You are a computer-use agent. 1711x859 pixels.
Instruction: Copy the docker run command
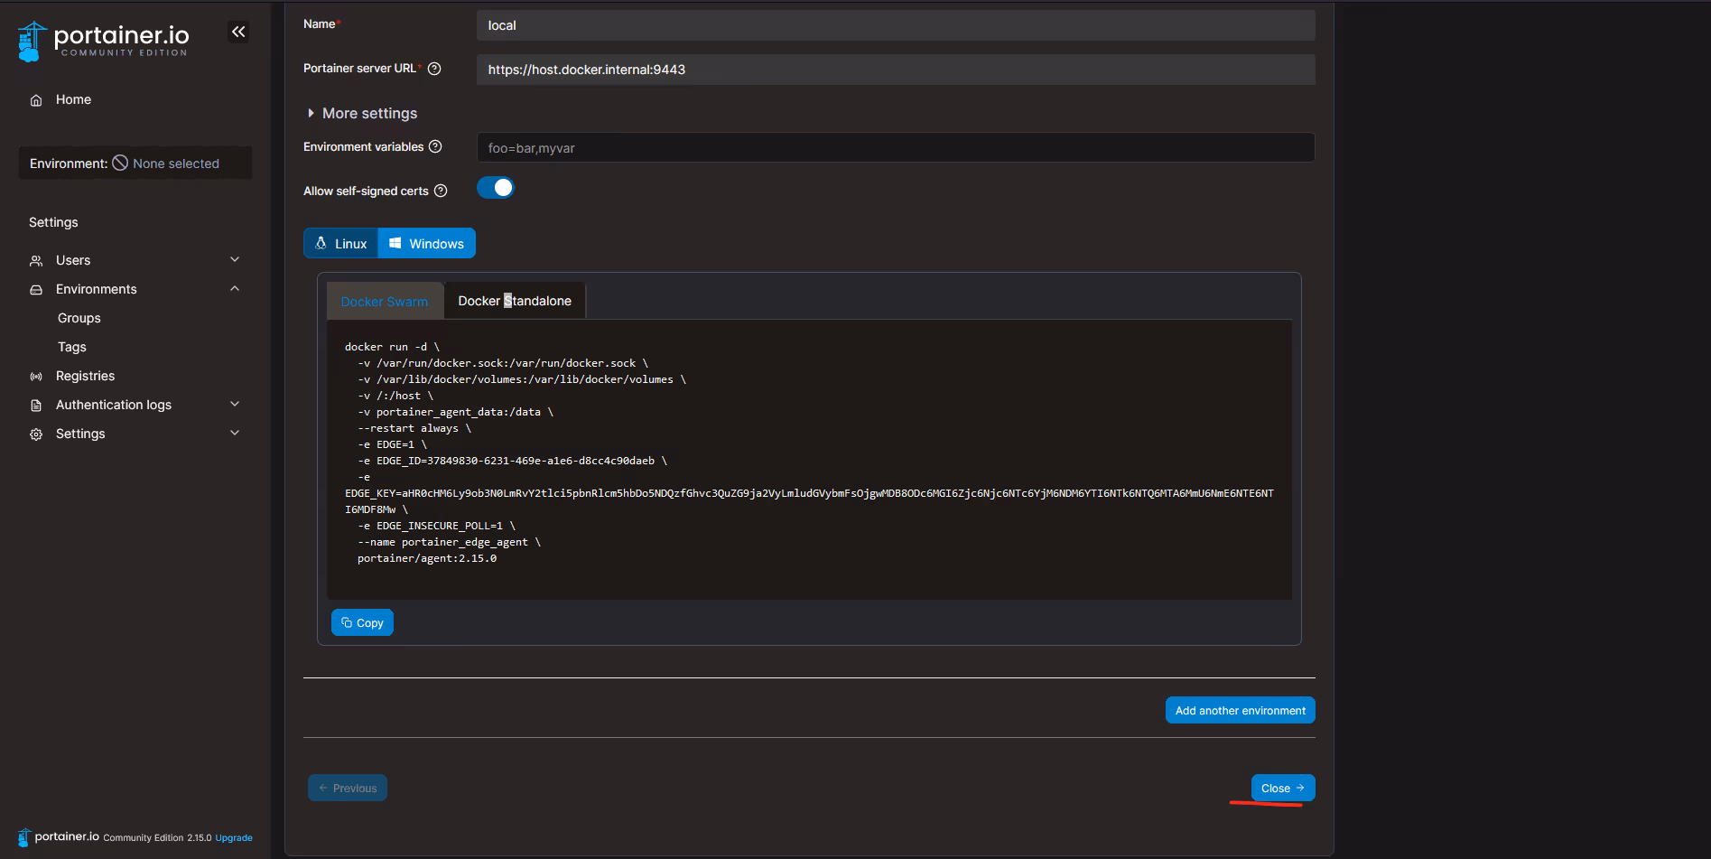click(x=362, y=622)
